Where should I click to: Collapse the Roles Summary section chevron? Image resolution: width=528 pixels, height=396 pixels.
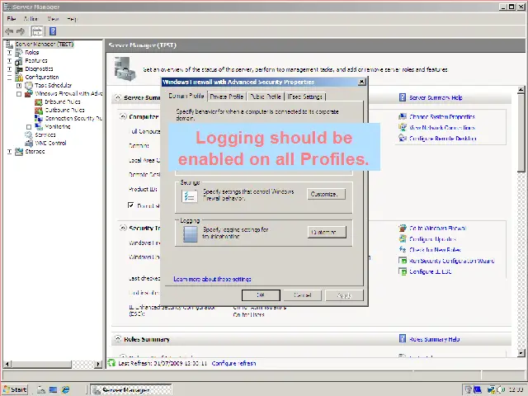(x=117, y=339)
